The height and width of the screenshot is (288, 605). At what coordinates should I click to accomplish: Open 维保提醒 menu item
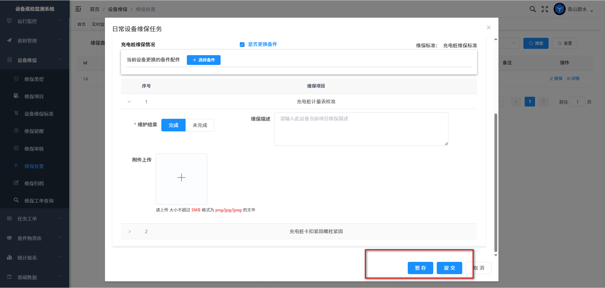click(x=34, y=131)
